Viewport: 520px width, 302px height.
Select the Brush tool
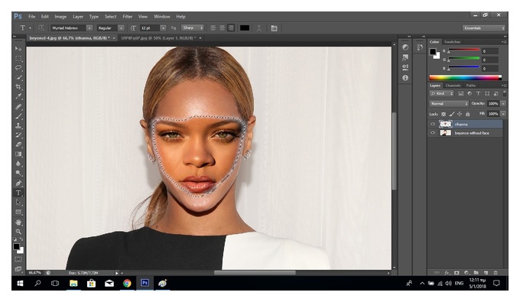(x=18, y=116)
